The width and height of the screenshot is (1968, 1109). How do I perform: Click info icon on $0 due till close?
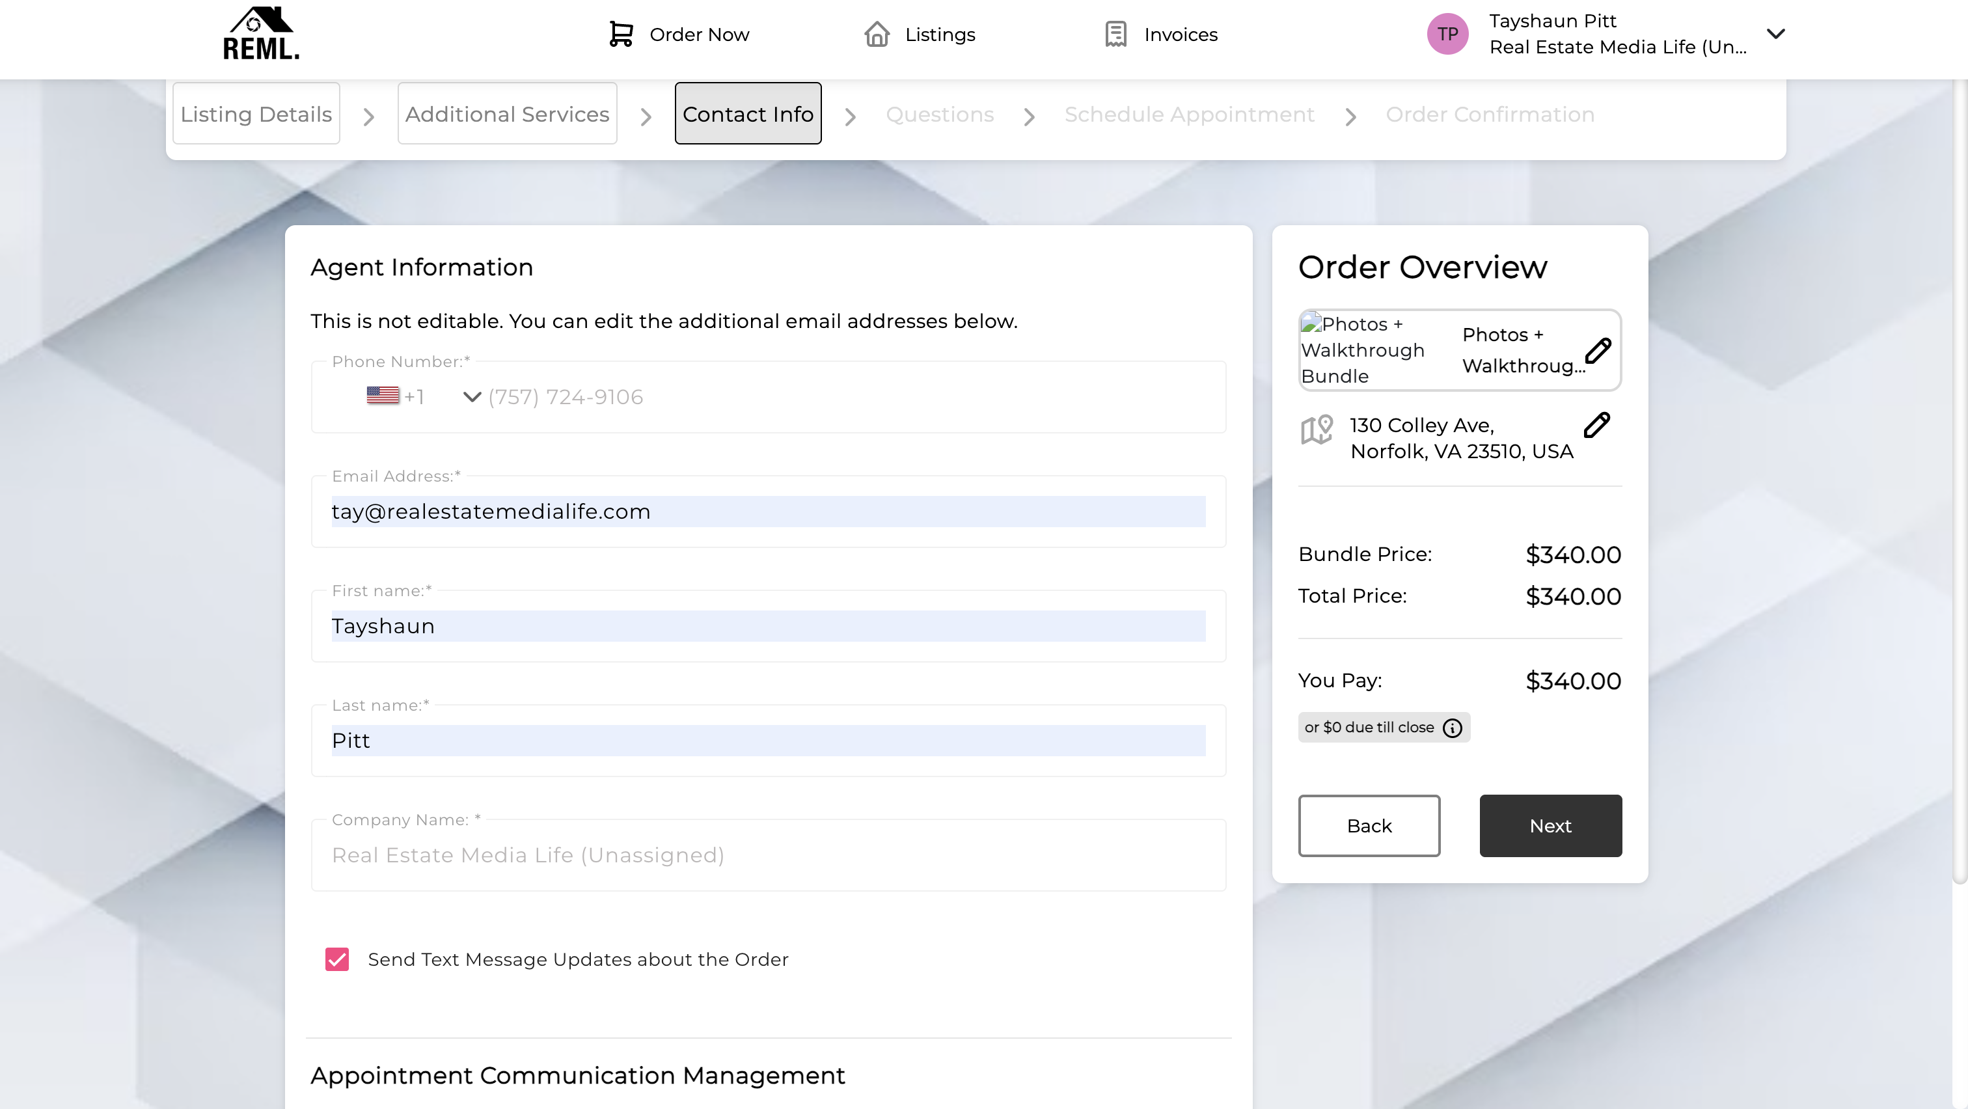tap(1453, 728)
